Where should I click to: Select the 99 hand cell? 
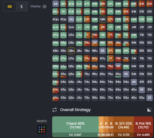[x=95, y=43]
